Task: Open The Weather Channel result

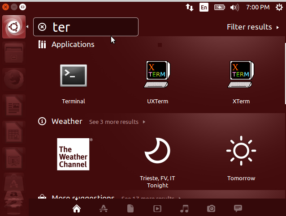Action: pos(74,154)
